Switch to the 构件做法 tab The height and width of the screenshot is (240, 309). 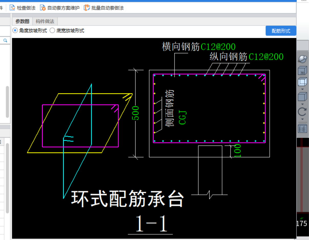point(45,21)
